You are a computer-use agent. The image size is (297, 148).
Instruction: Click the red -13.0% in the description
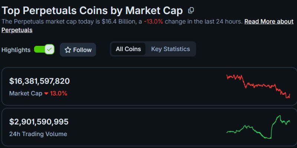154,21
